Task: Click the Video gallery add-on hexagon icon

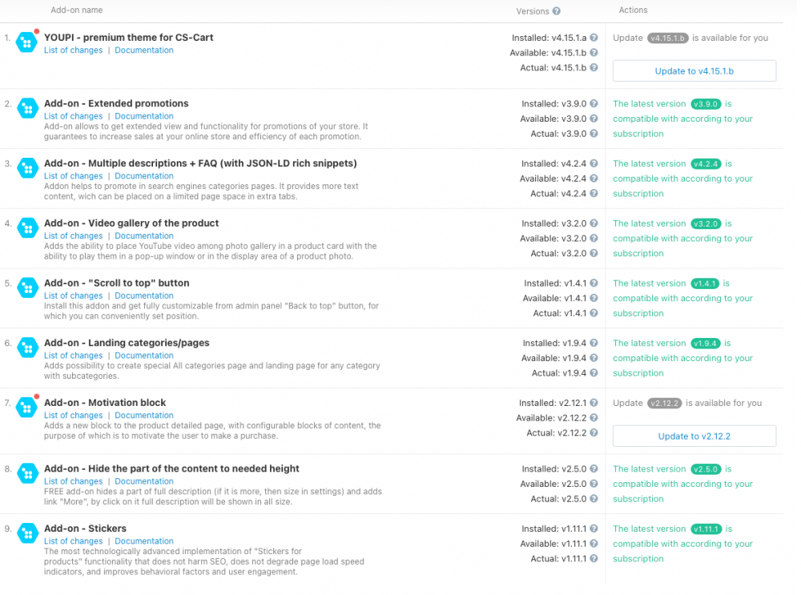Action: tap(28, 228)
